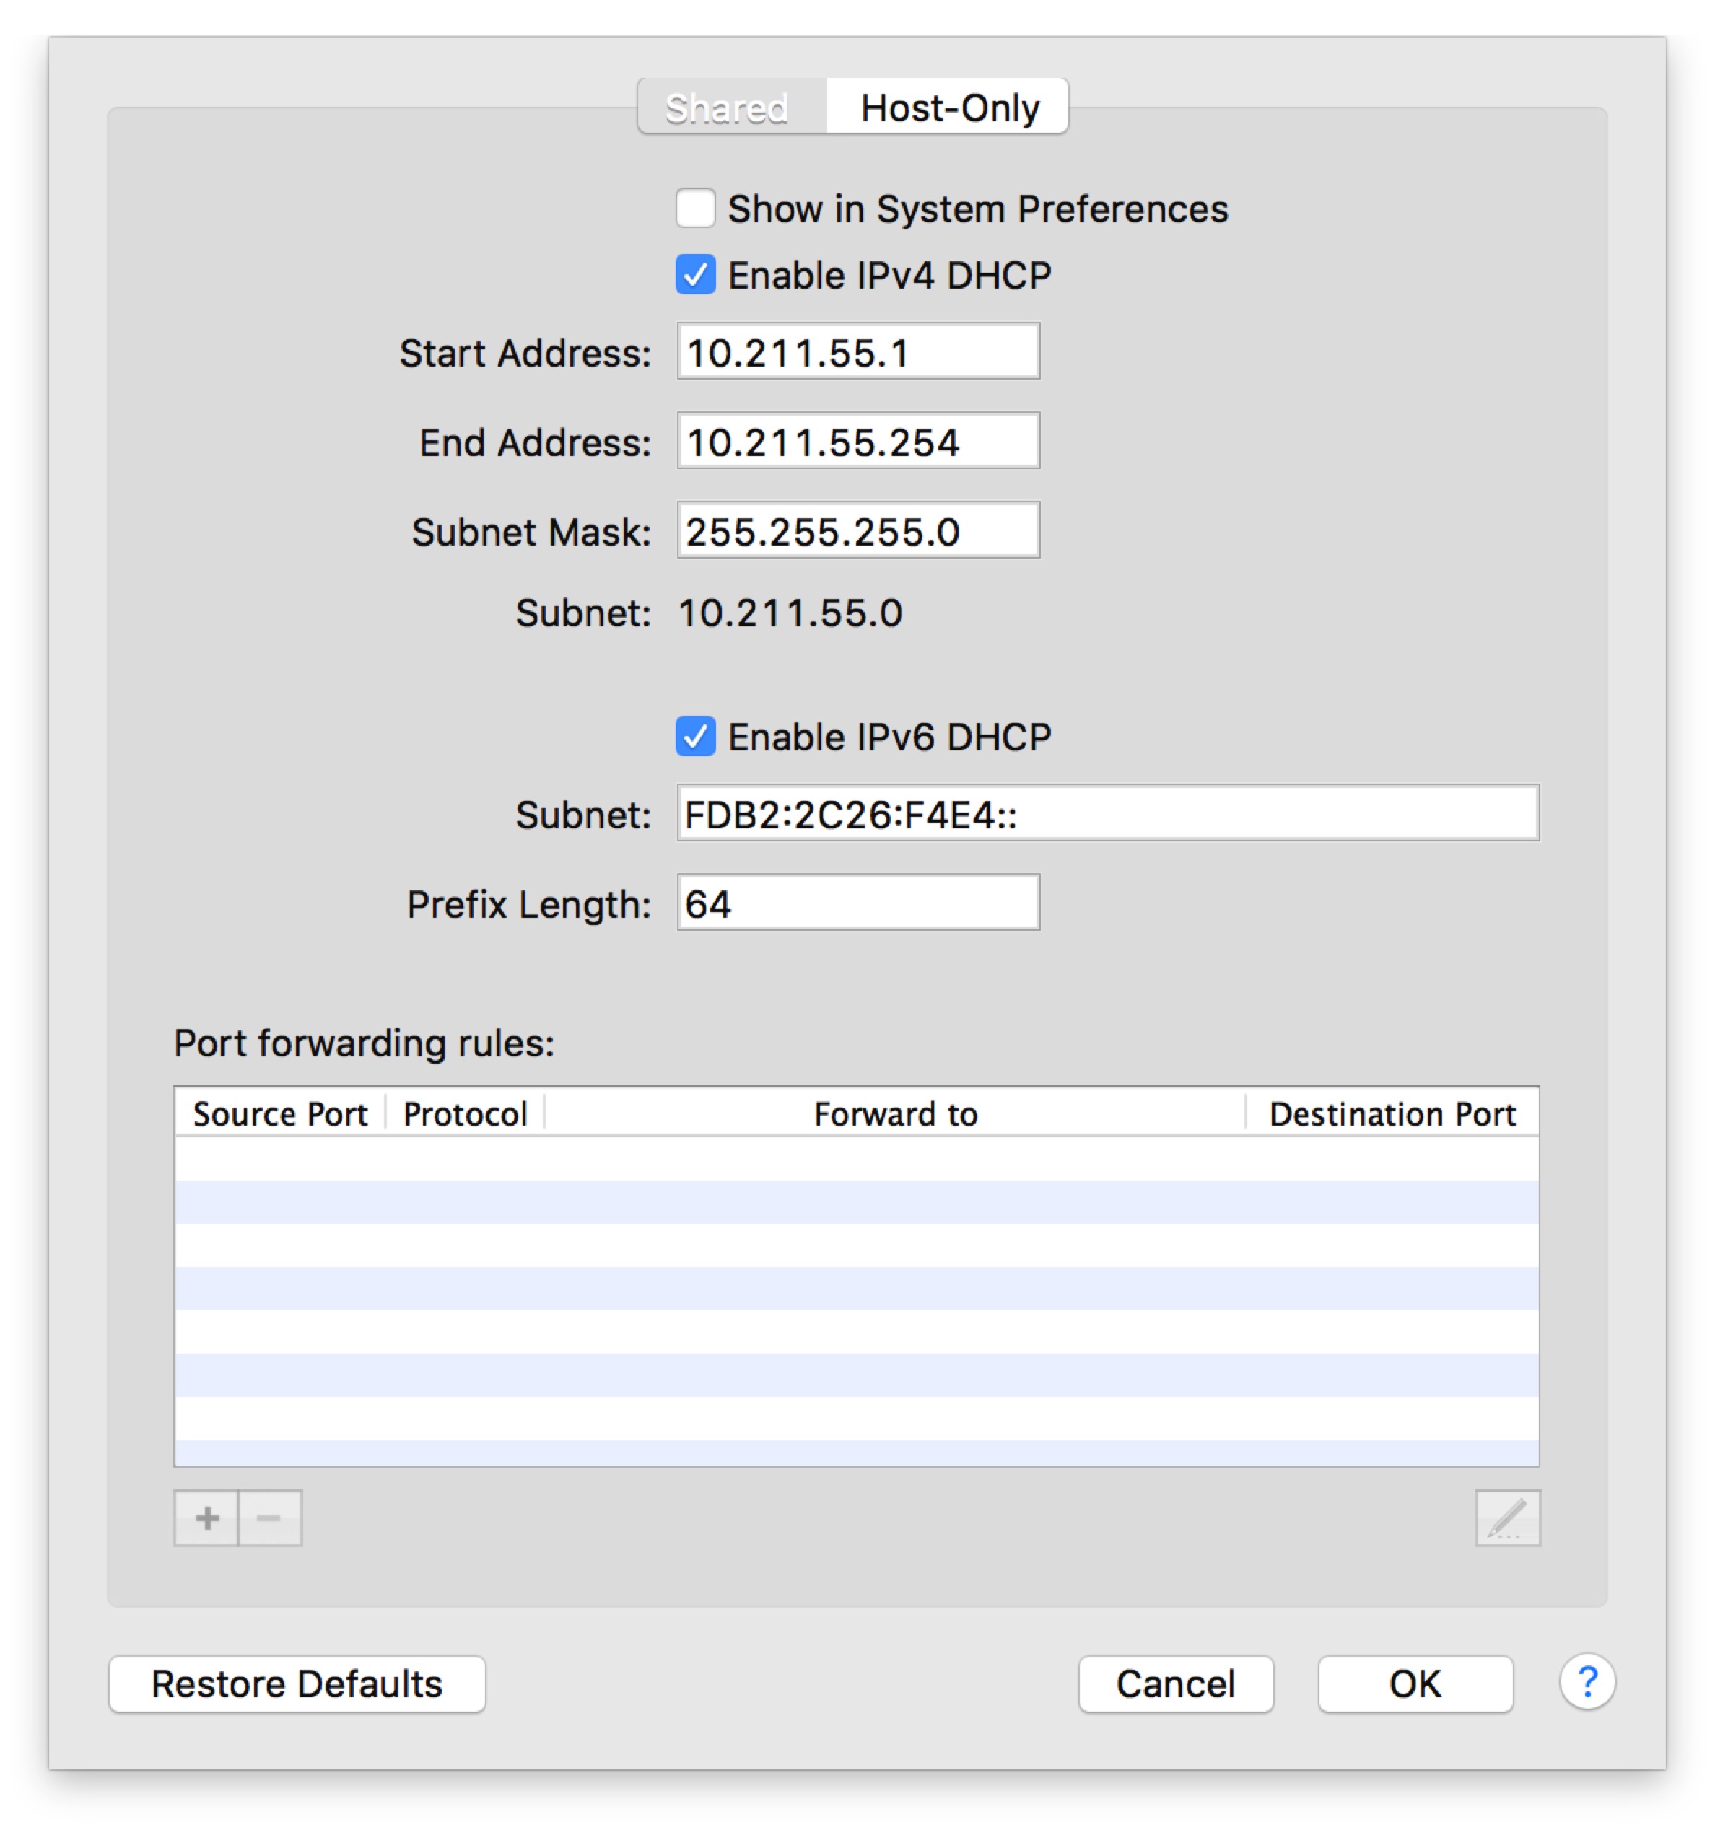Confirm settings with OK button
The width and height of the screenshot is (1715, 1830).
click(1415, 1684)
